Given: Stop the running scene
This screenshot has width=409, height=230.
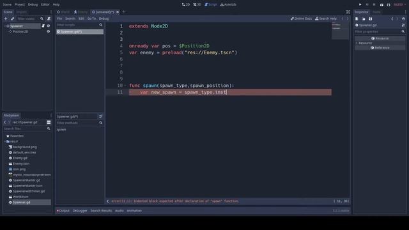Looking at the screenshot, I should 374,4.
